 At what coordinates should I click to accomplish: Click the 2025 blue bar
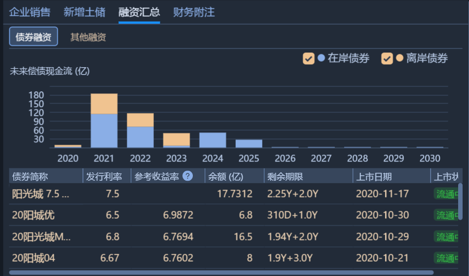click(249, 144)
